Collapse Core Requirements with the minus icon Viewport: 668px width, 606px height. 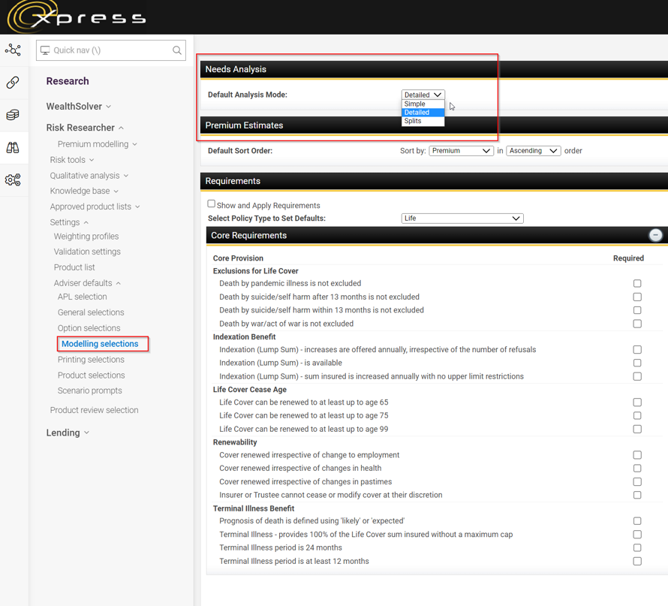click(x=655, y=235)
